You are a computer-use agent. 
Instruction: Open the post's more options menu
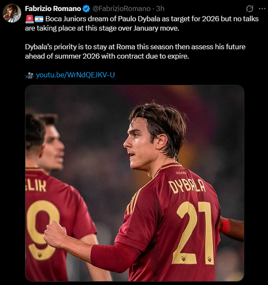coord(261,8)
